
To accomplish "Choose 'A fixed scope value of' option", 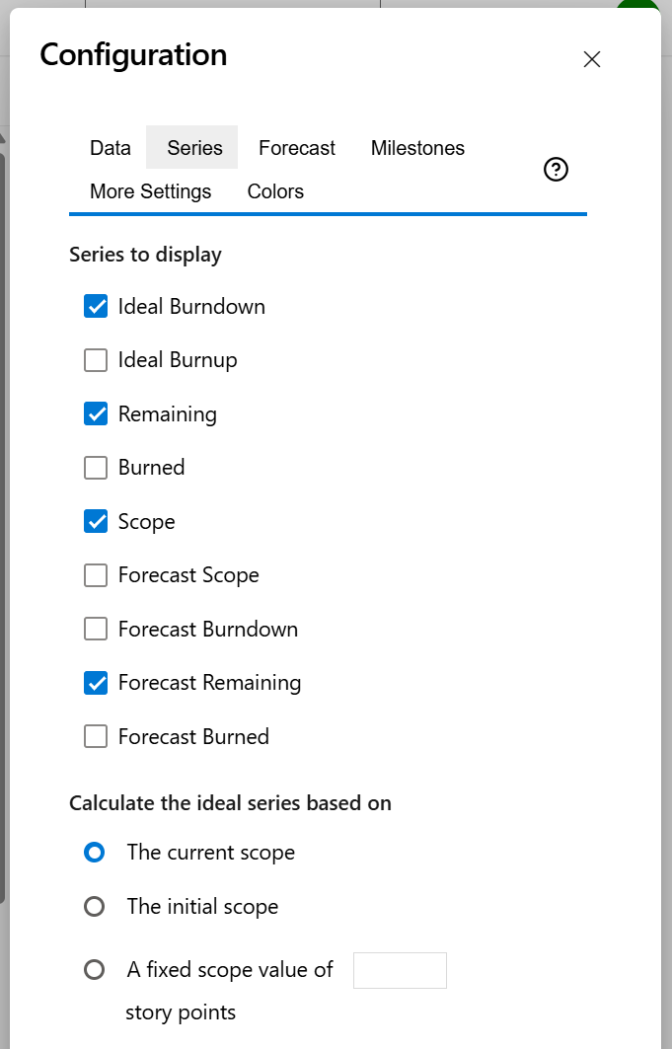I will tap(95, 969).
